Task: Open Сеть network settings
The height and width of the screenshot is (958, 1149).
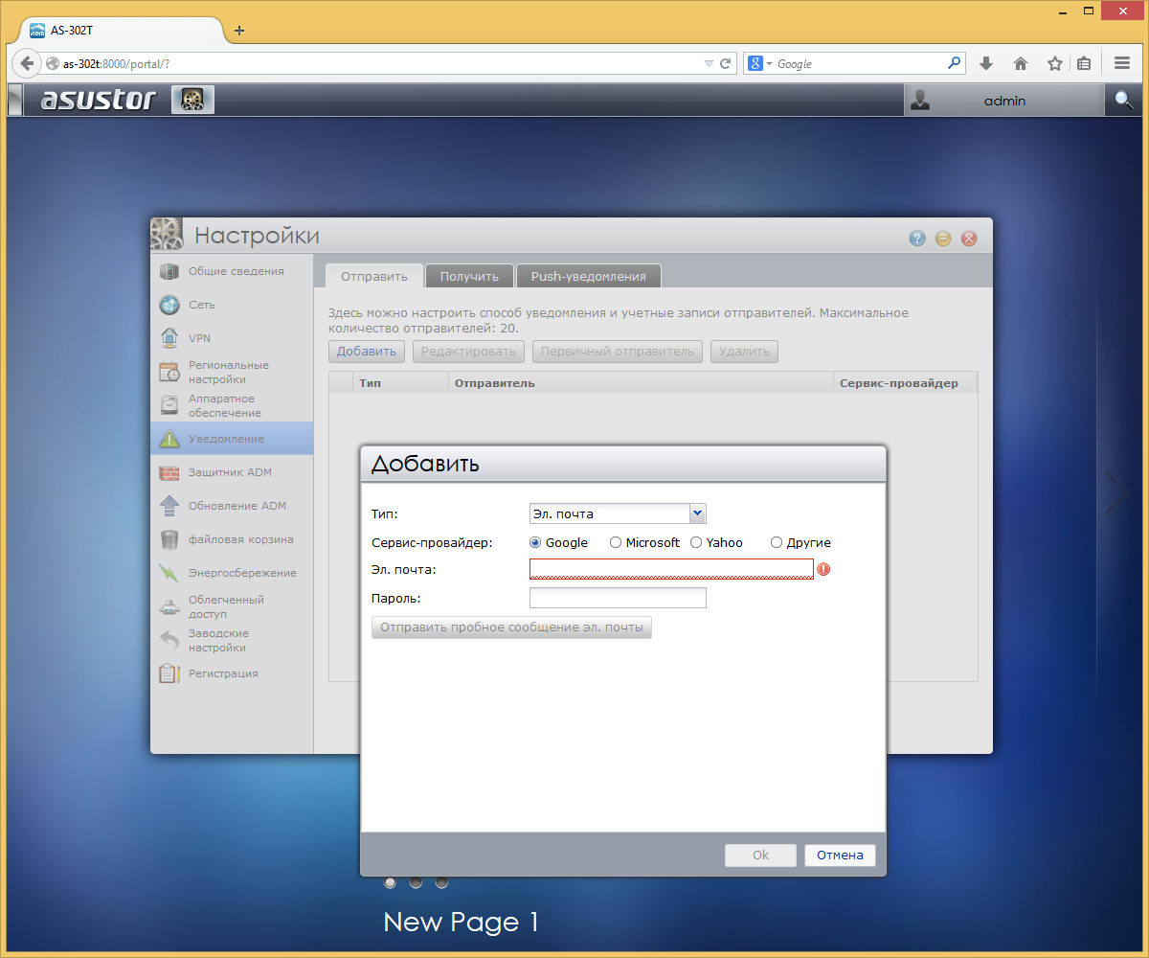Action: coord(232,305)
